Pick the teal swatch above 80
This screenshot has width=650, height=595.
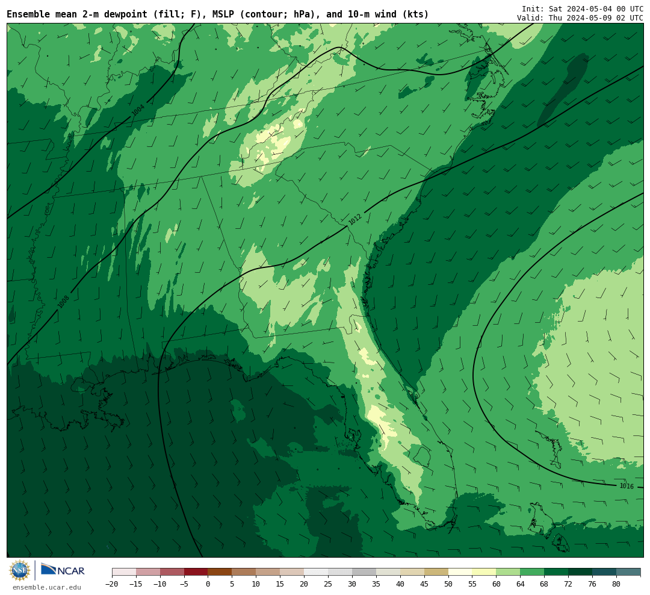point(628,572)
